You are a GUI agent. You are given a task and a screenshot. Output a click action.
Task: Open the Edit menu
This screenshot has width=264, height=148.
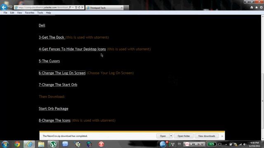pos(12,13)
